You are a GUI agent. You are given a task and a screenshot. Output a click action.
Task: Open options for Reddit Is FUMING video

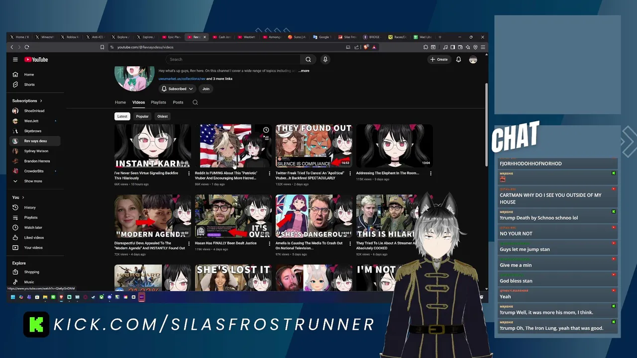point(269,174)
